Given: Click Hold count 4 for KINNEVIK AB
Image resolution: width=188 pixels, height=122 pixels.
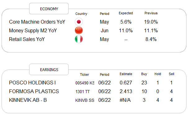Looking at the screenshot, I should tap(158, 100).
